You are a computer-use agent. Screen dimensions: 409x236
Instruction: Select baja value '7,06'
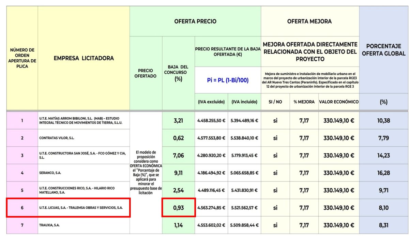(179, 156)
